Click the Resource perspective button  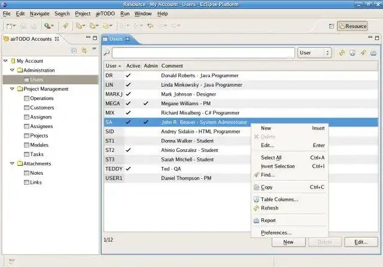click(x=352, y=26)
